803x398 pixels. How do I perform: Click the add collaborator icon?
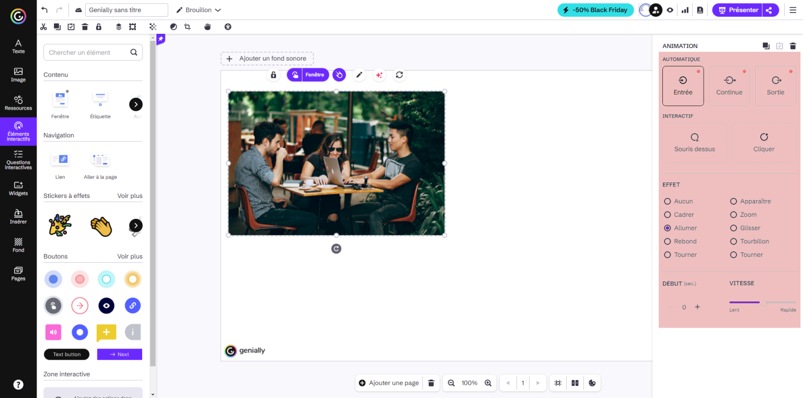pyautogui.click(x=656, y=10)
